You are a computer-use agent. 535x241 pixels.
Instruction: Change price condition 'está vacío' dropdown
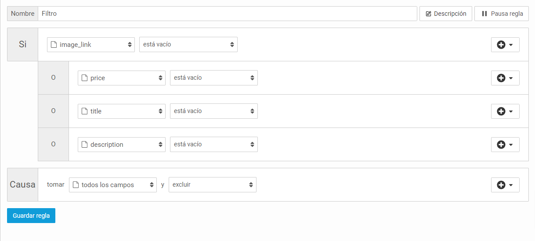(x=213, y=78)
